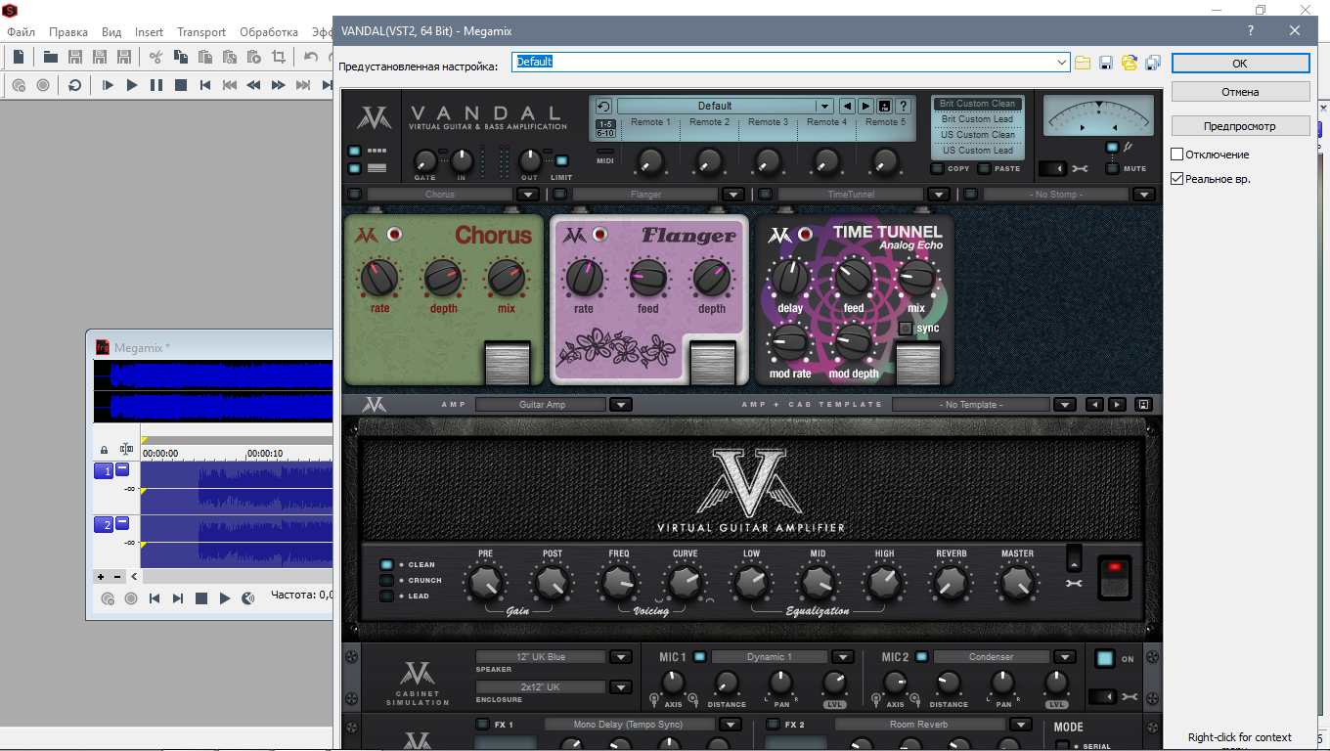Enable FX 1 slot toggle
Viewport: 1330px width, 751px height.
(482, 725)
